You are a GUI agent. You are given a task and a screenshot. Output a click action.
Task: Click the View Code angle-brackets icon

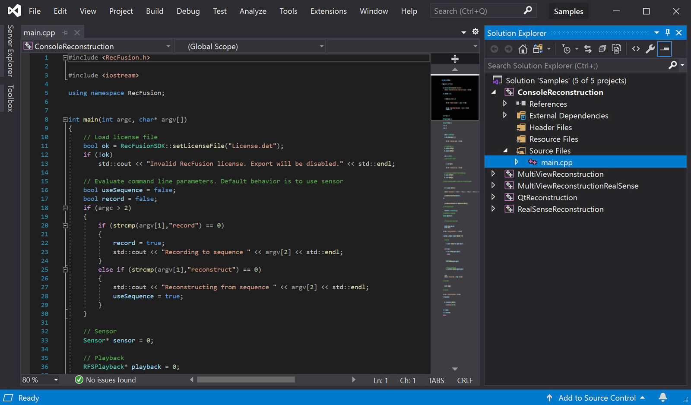click(636, 49)
